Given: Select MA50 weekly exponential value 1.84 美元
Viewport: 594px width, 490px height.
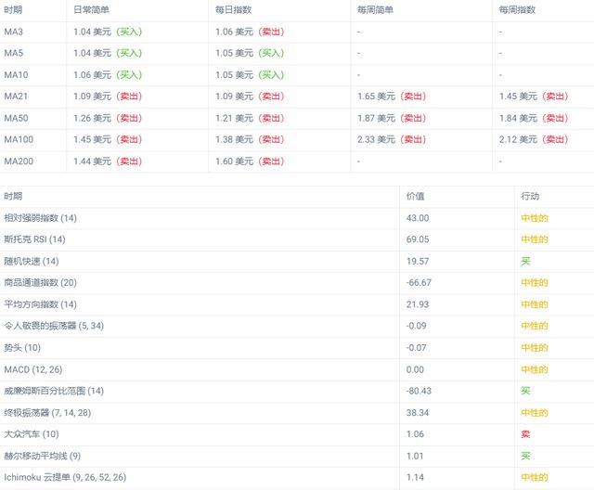Looking at the screenshot, I should [518, 118].
